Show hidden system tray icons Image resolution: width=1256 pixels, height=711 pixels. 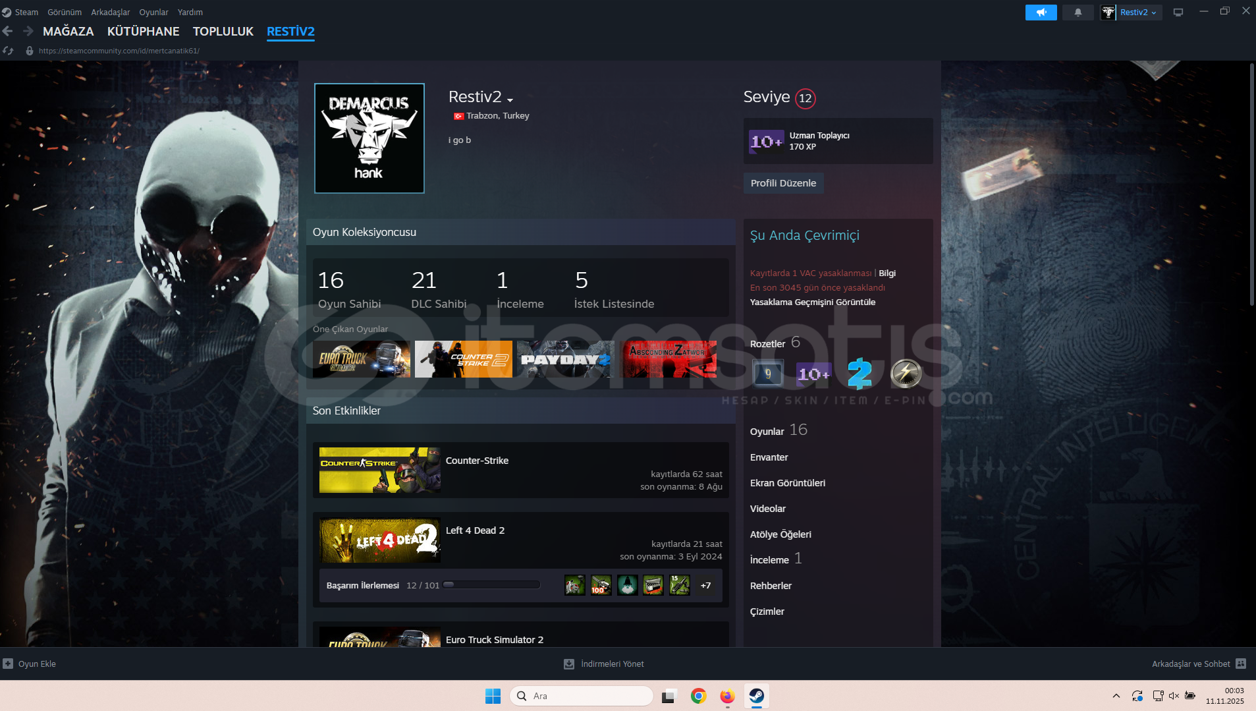click(x=1116, y=696)
